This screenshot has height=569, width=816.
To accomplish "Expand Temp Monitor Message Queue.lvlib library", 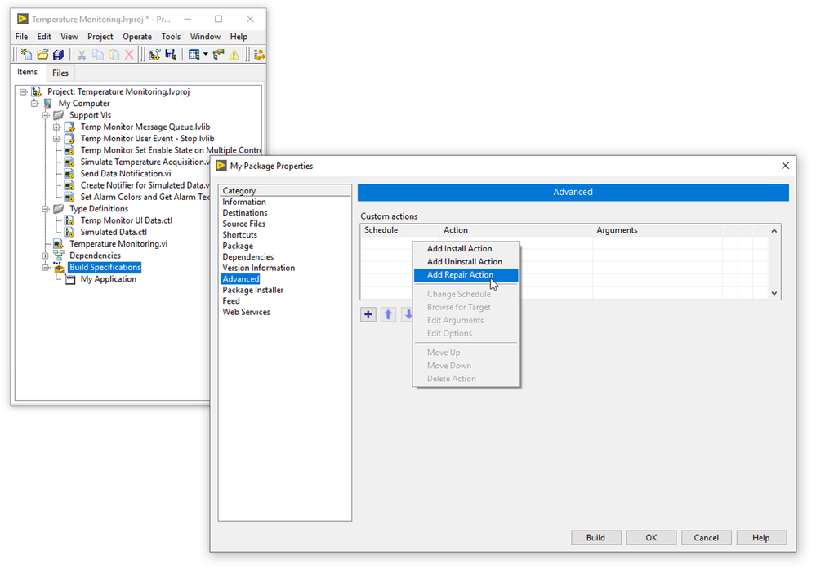I will click(x=56, y=127).
